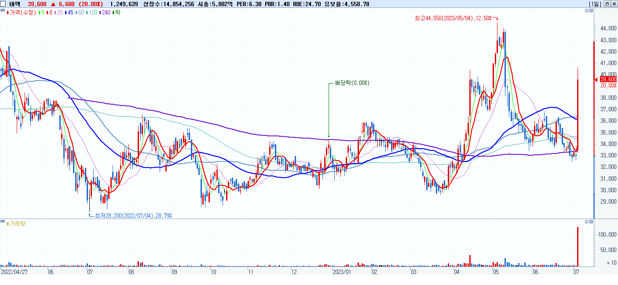This screenshot has width=618, height=285.
Task: Click the 최저28,200(2022/07/04) low annotation
Action: [x=133, y=216]
